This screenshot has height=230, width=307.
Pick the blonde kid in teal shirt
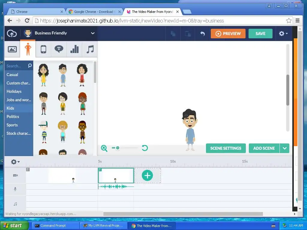coord(63,131)
